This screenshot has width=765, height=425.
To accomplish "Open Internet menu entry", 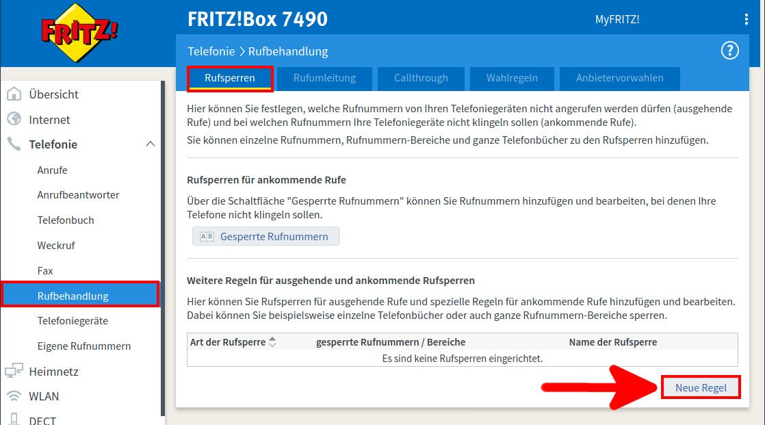I will coord(49,120).
